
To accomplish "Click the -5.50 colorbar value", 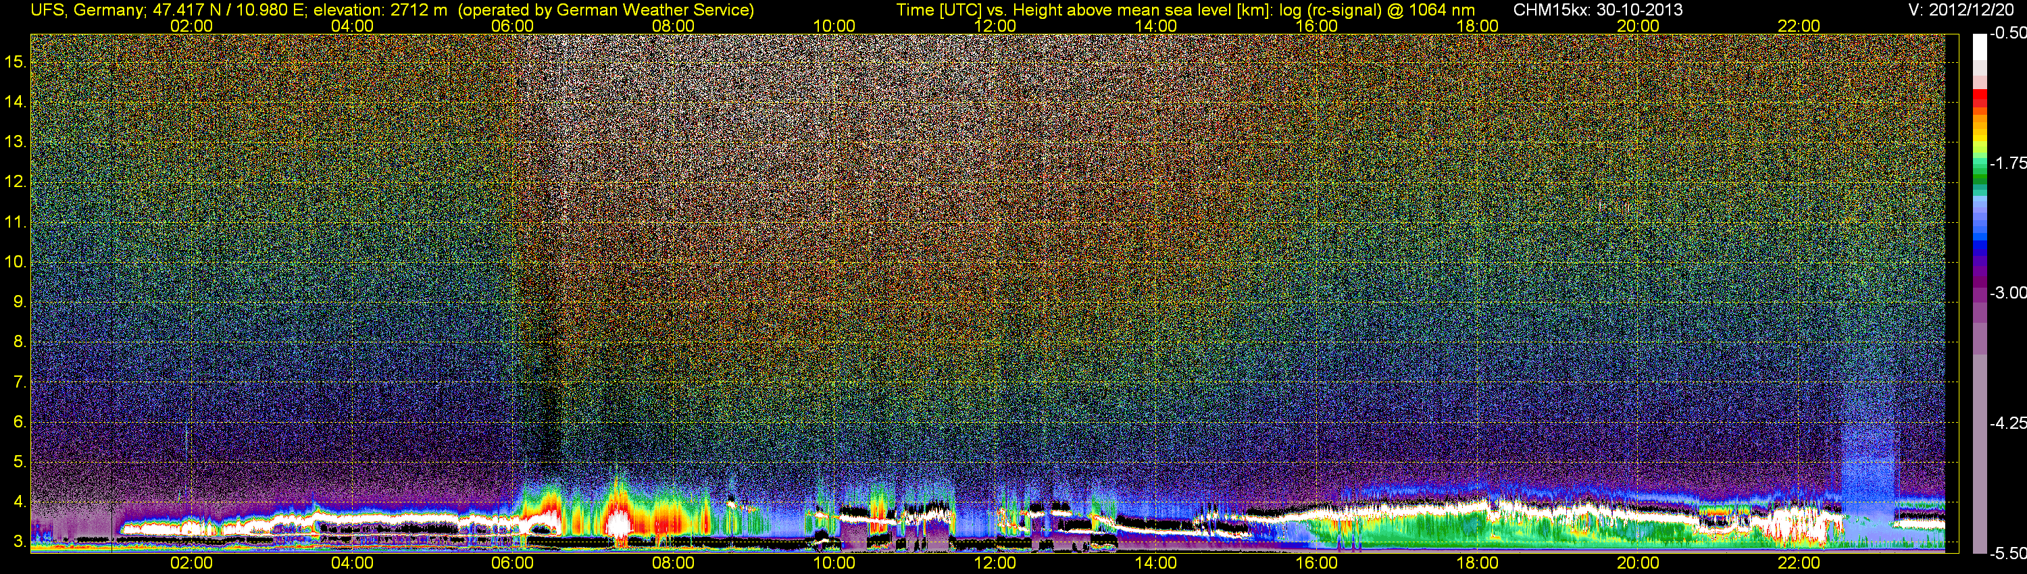I will 2008,554.
